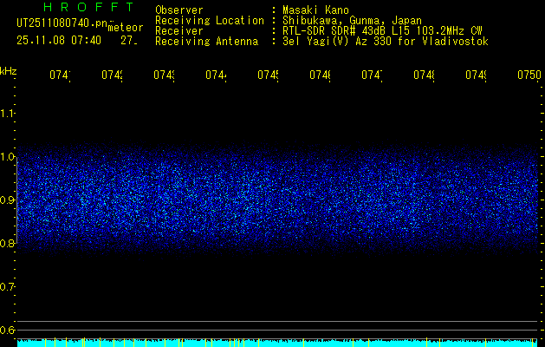Select the 3el Yagi antenna description
This screenshot has height=347, width=545.
pyautogui.click(x=385, y=42)
